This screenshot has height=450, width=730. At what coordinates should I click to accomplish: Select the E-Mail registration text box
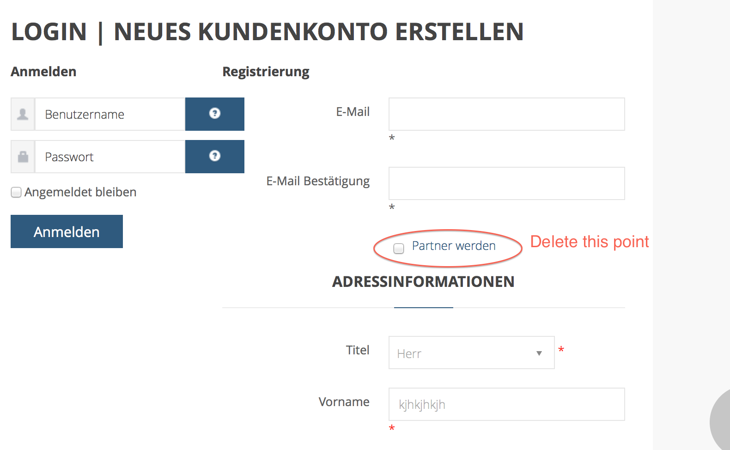pyautogui.click(x=506, y=114)
